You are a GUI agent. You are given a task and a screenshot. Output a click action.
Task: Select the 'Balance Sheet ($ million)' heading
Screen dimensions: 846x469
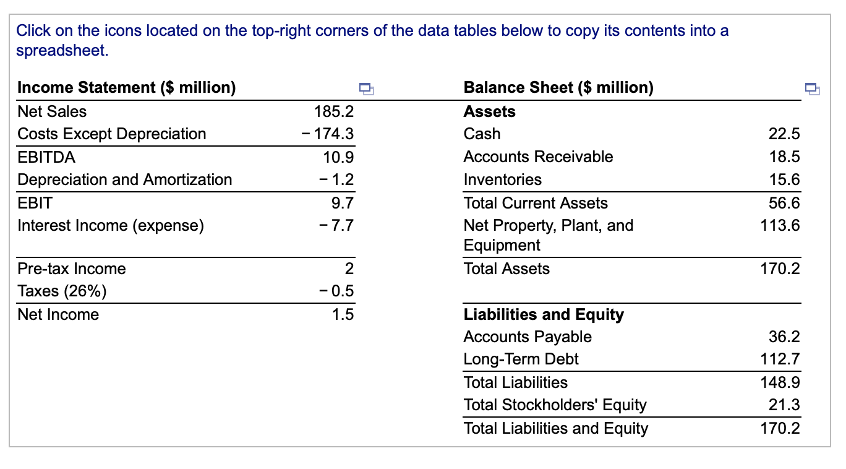(x=558, y=88)
